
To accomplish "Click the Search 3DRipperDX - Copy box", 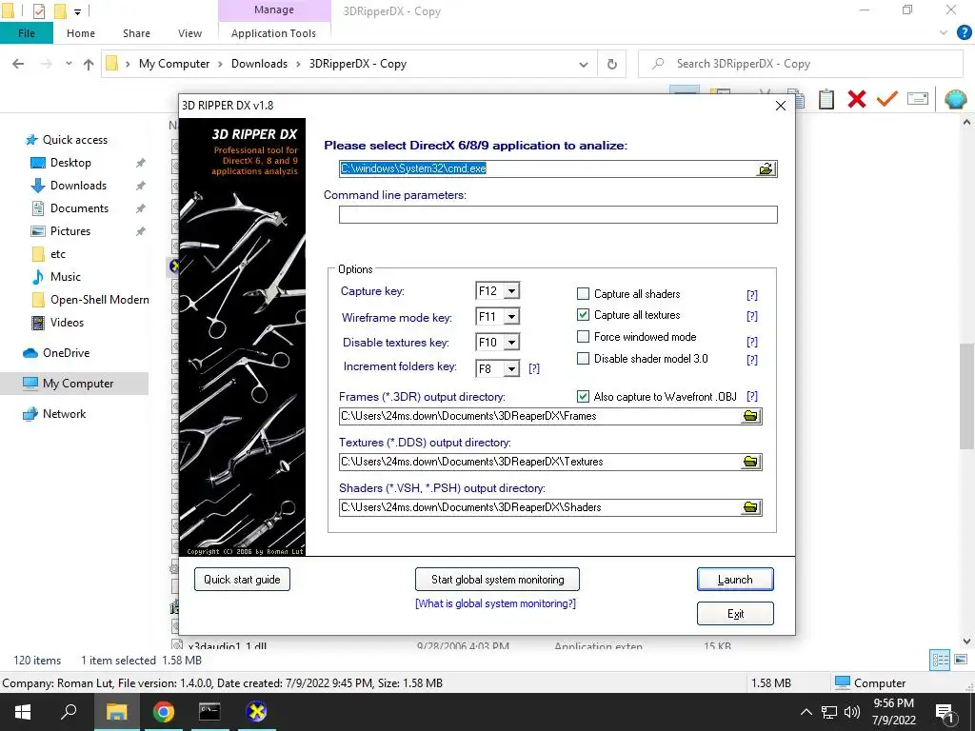I will tap(801, 64).
